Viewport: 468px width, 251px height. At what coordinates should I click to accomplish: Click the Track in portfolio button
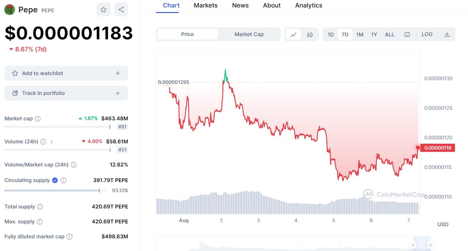(66, 93)
